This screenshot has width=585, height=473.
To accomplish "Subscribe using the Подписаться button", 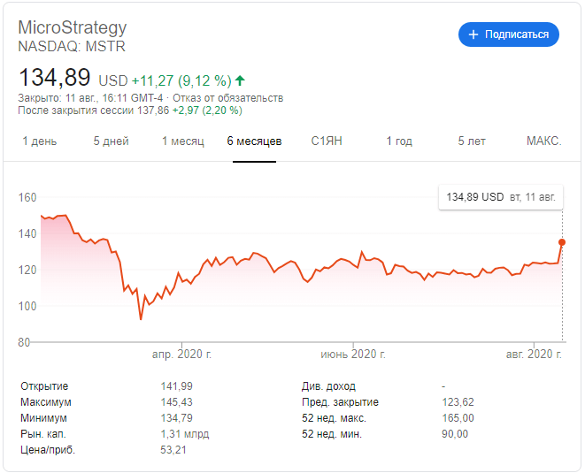I will 509,34.
